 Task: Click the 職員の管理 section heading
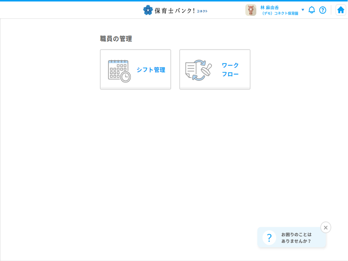116,39
